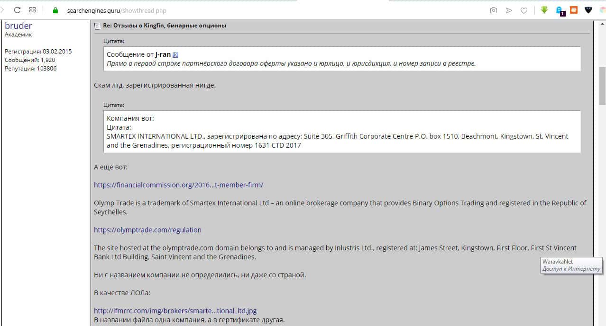Click the post icon beside the thread title

click(97, 26)
